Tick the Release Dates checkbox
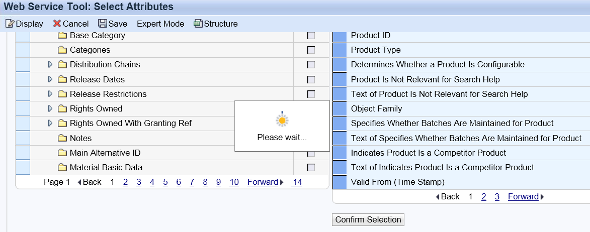590x232 pixels. click(x=311, y=79)
